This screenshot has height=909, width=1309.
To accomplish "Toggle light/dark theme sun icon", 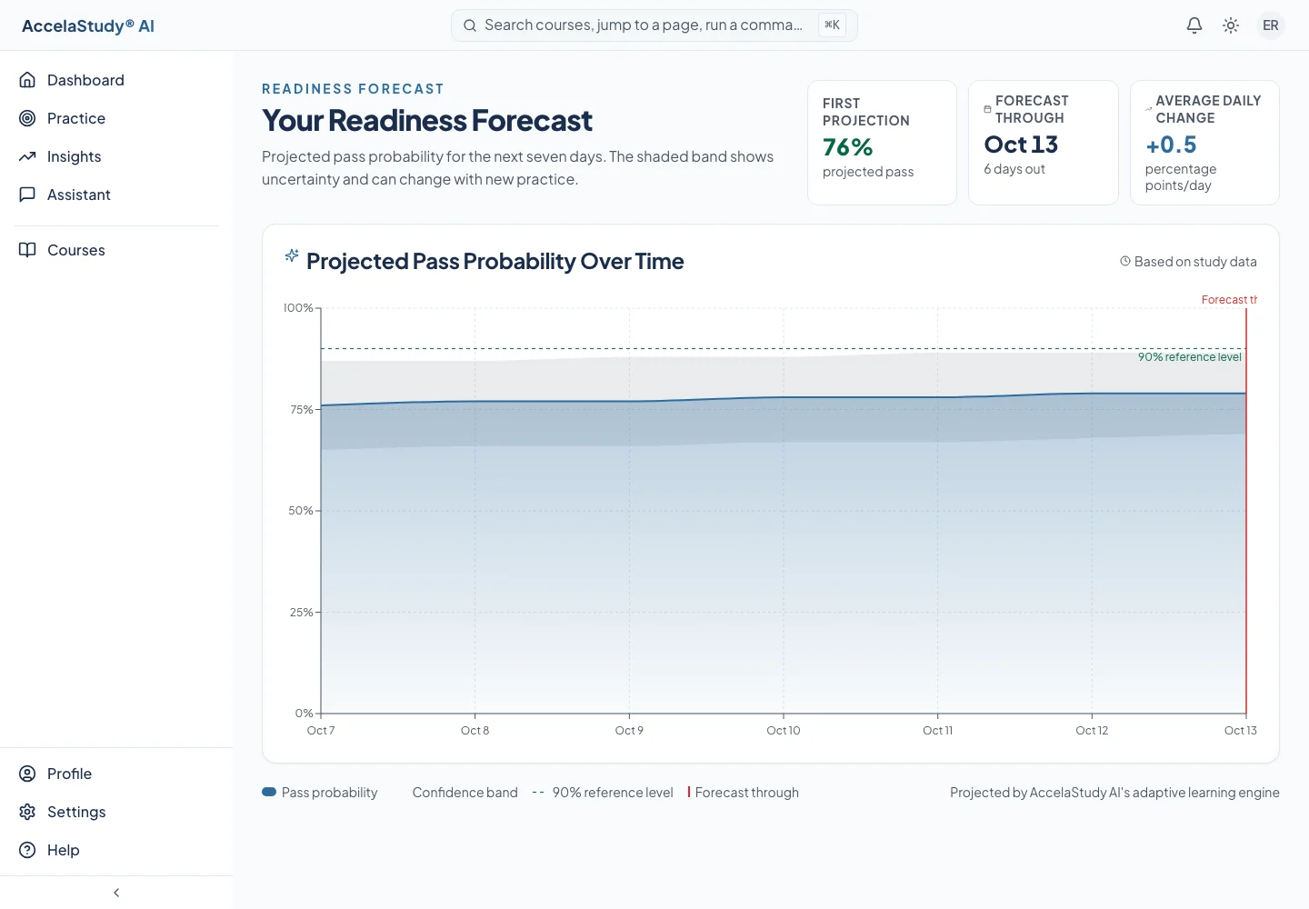I will [x=1231, y=25].
